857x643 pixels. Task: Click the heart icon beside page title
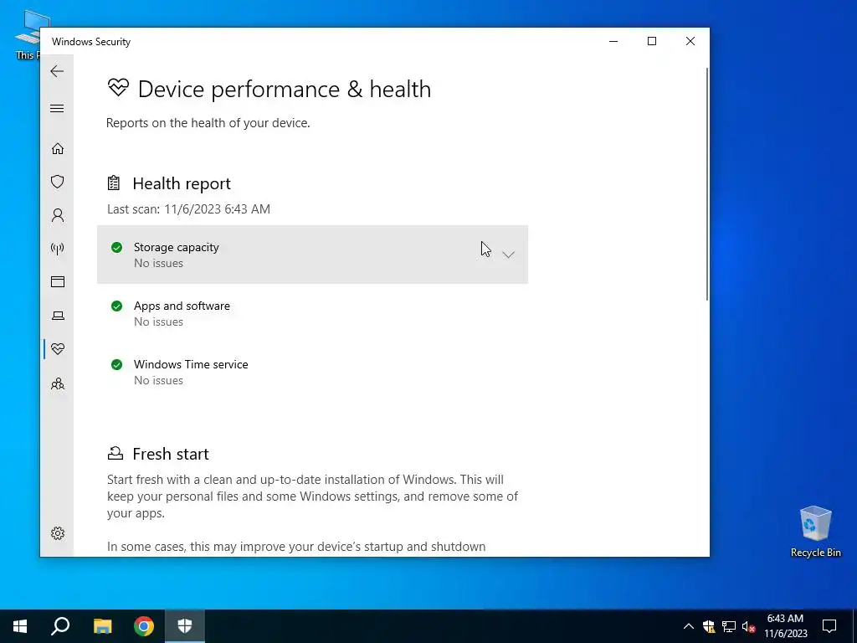(x=118, y=87)
